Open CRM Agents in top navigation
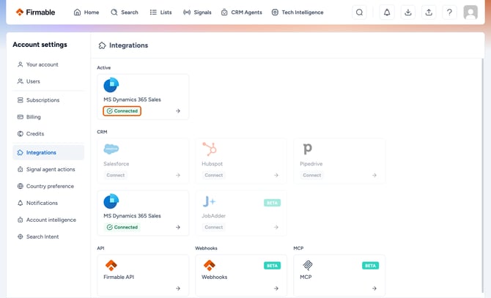 (241, 12)
